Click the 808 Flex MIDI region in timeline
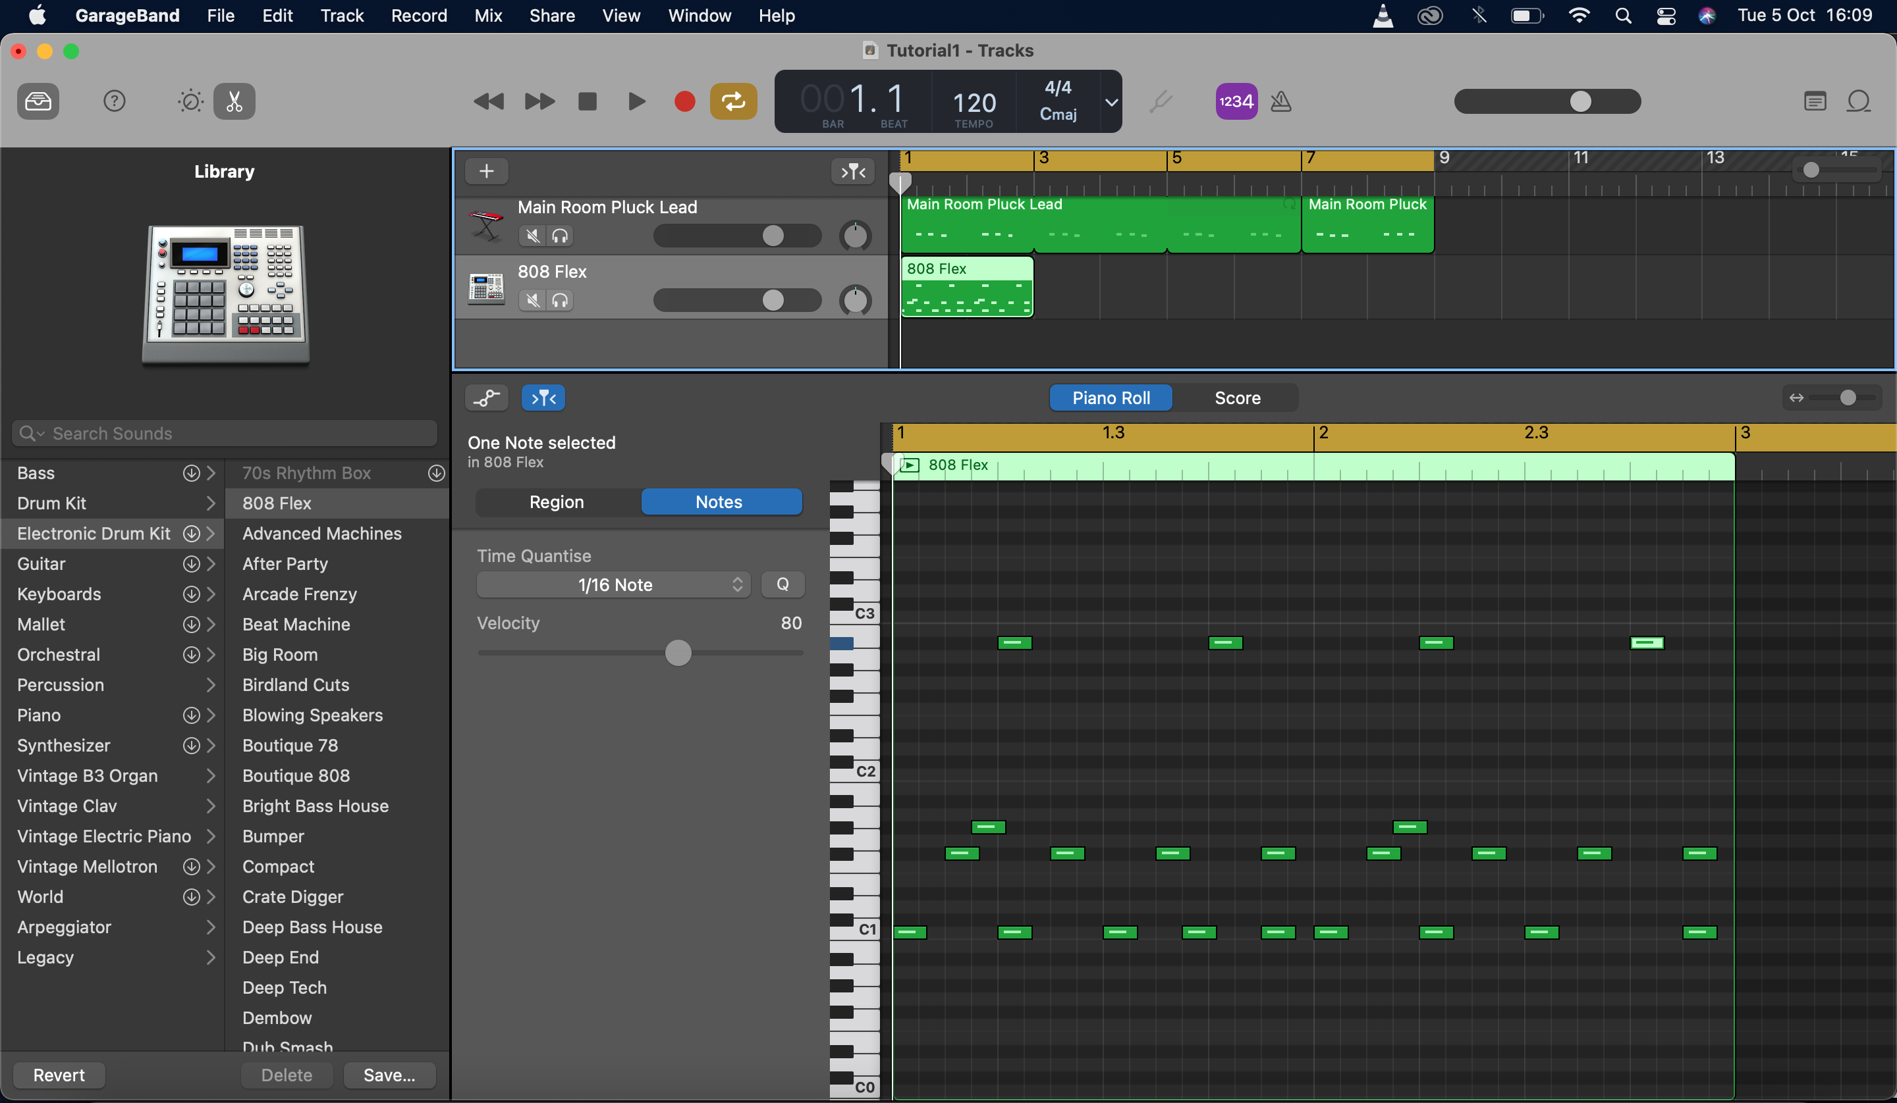 (967, 286)
